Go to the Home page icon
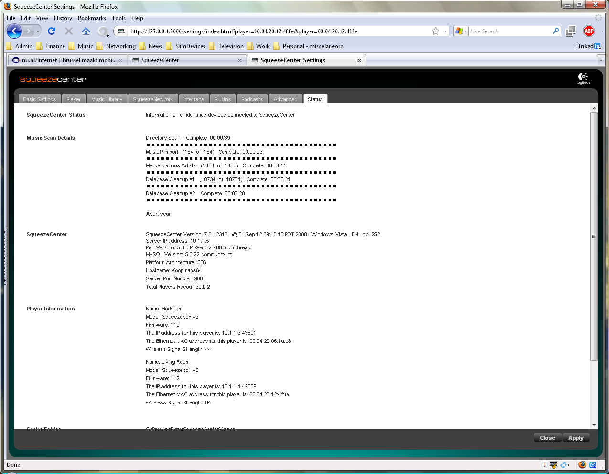Screen dimensions: 609x474 pos(86,31)
